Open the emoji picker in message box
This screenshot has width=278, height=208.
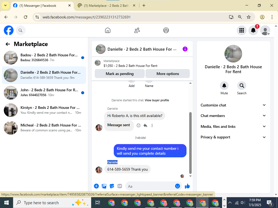pos(178,186)
